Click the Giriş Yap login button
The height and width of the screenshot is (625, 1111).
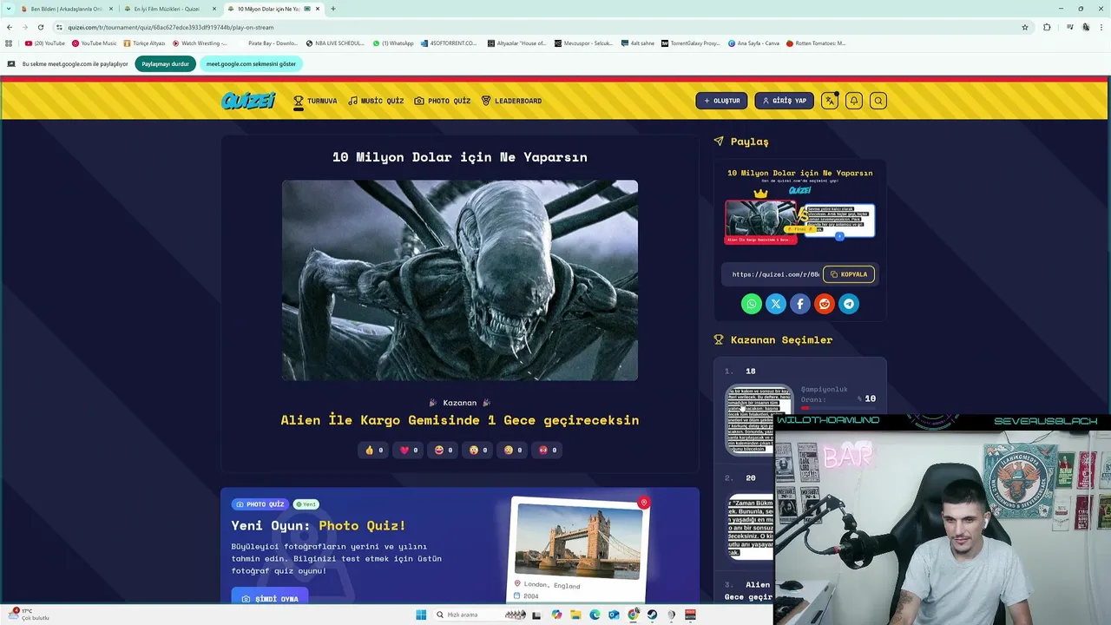784,101
